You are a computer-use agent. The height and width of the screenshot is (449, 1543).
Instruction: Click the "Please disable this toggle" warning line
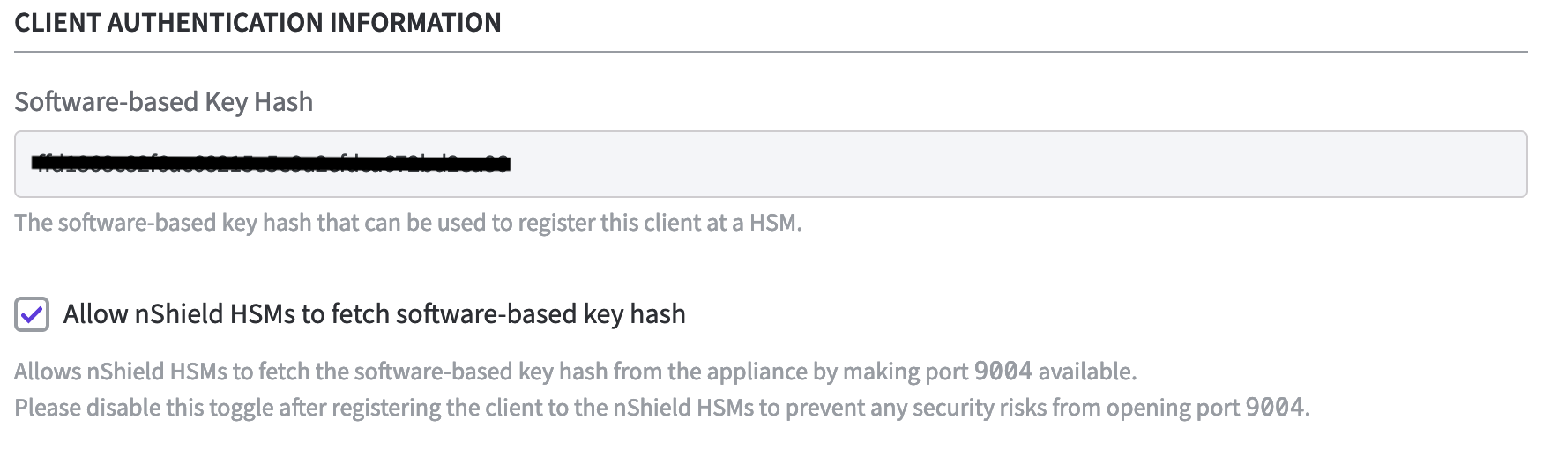[661, 408]
